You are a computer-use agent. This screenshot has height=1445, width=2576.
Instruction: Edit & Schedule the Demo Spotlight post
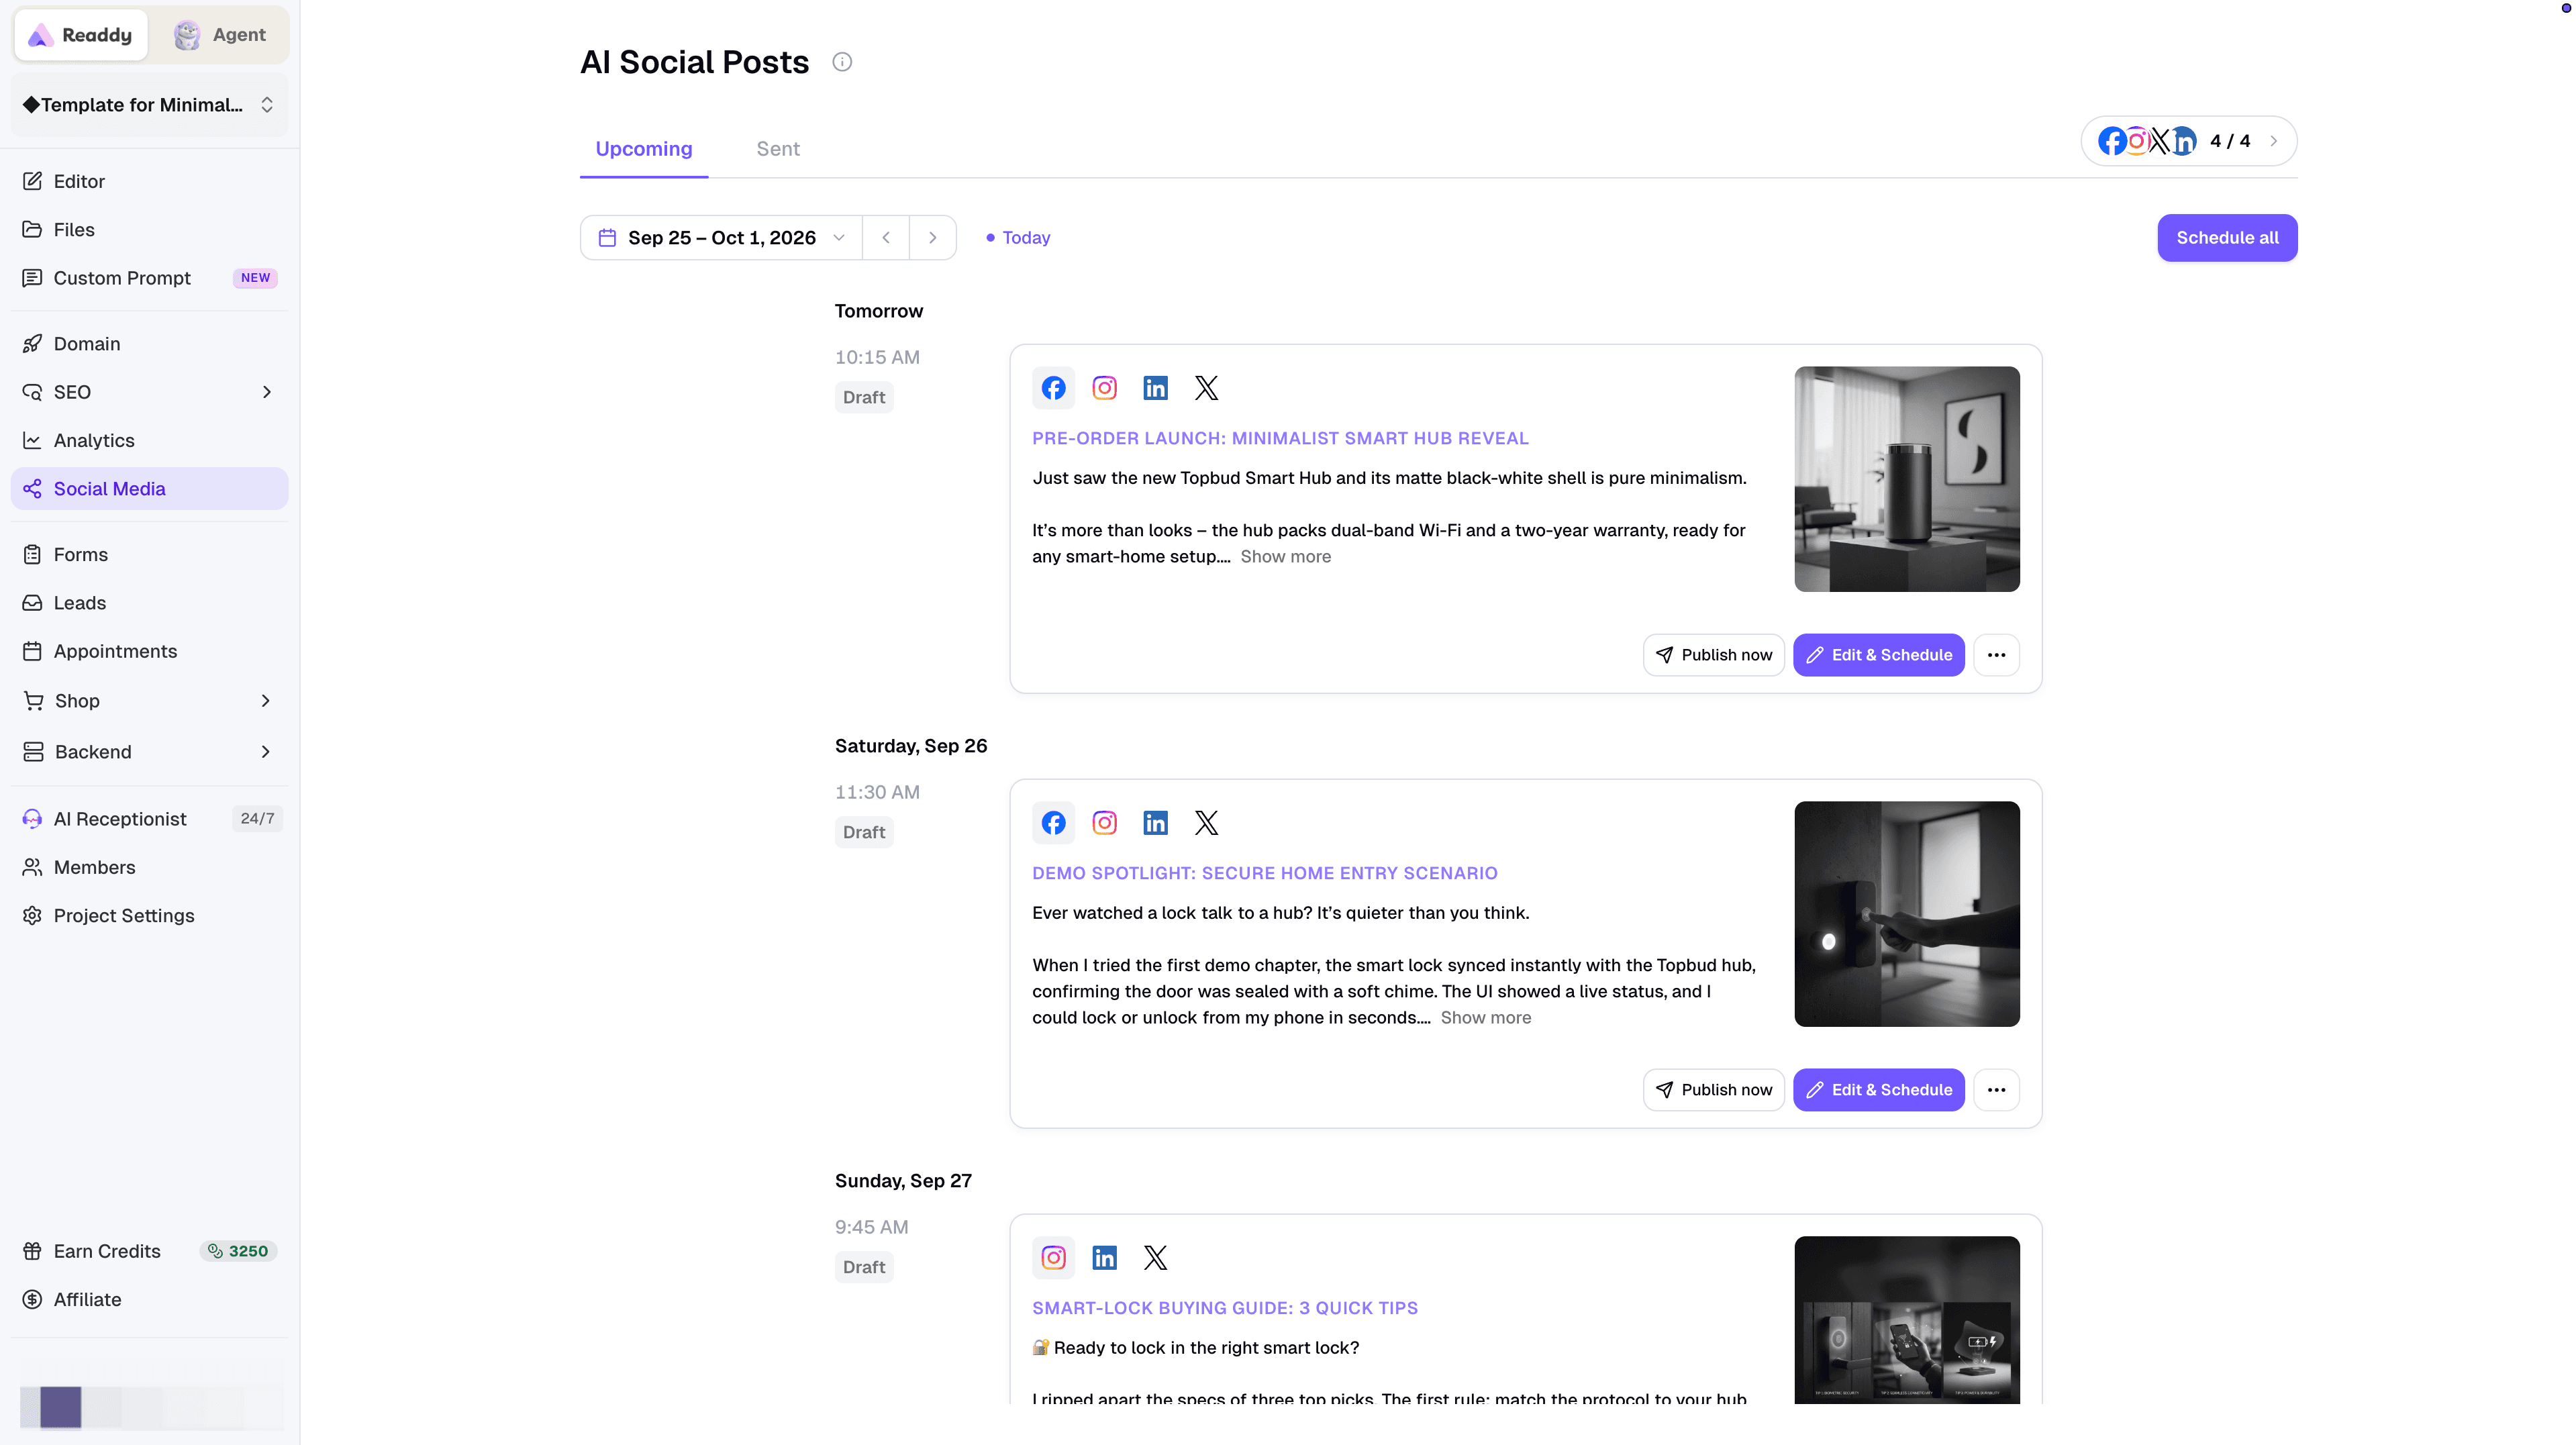pyautogui.click(x=1878, y=1090)
